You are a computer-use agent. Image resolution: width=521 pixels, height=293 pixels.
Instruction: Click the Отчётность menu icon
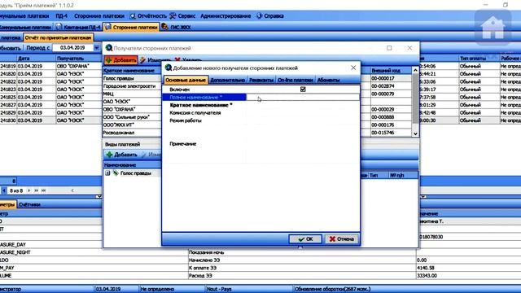tap(133, 16)
